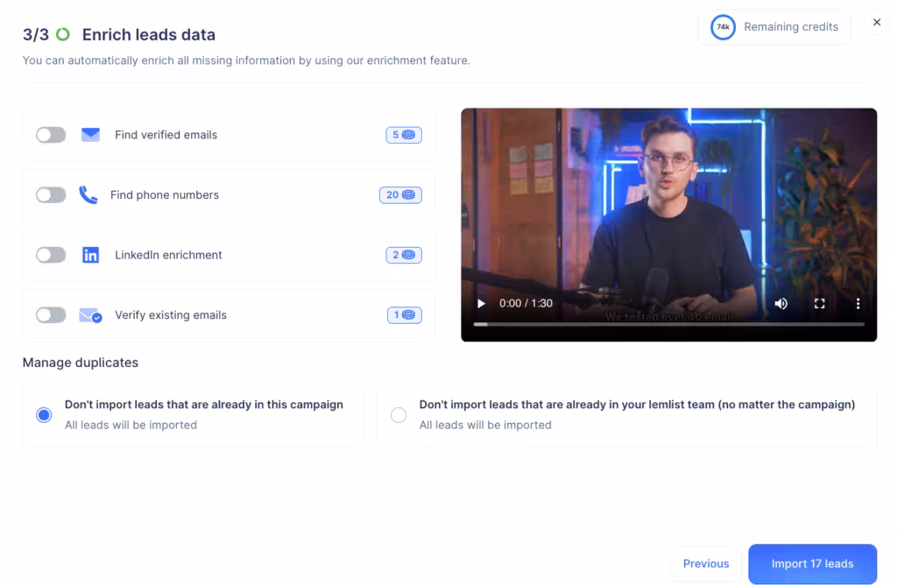This screenshot has width=897, height=585.
Task: Enter fullscreen mode on the video
Action: tap(820, 303)
